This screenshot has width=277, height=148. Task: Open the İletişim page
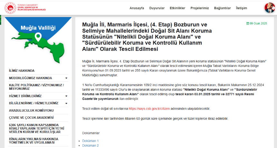242,8
